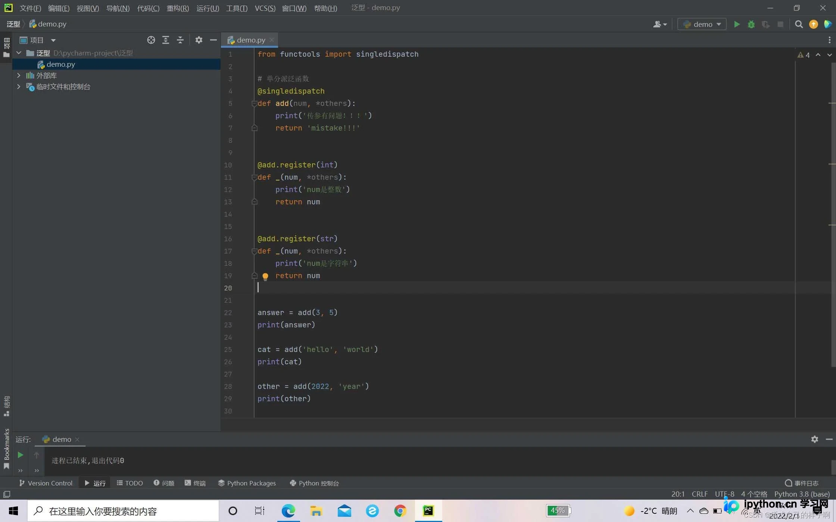Open the 代码 menu
836x522 pixels.
[148, 8]
